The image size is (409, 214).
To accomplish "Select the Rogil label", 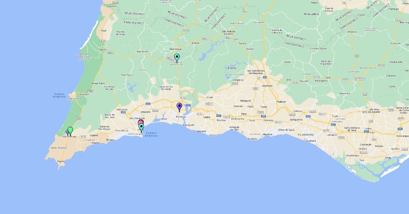I will (x=104, y=30).
